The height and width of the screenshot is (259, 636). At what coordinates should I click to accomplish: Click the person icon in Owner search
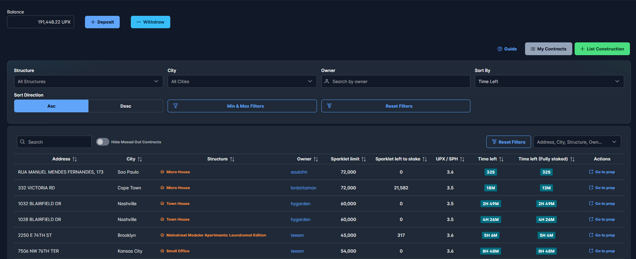pos(327,81)
